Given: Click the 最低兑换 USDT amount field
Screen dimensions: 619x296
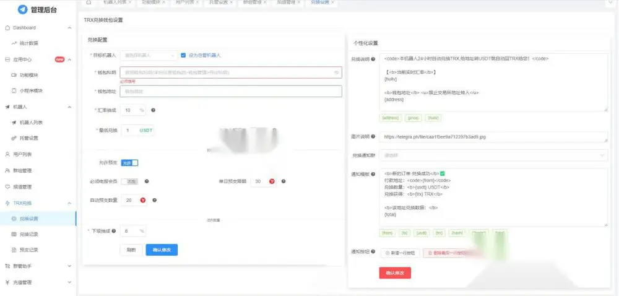Looking at the screenshot, I should coord(137,130).
